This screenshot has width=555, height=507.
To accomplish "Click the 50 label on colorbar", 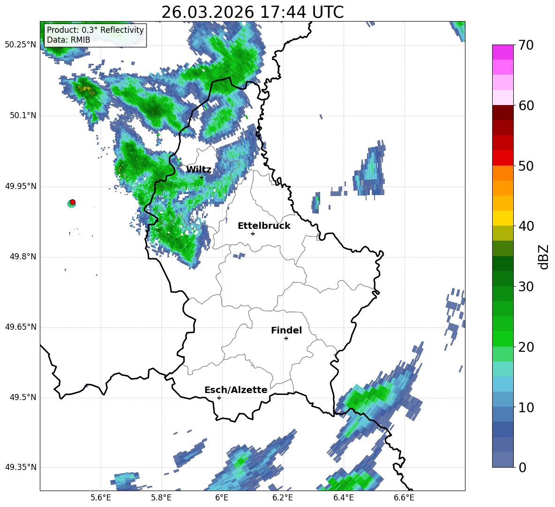I will pyautogui.click(x=525, y=166).
